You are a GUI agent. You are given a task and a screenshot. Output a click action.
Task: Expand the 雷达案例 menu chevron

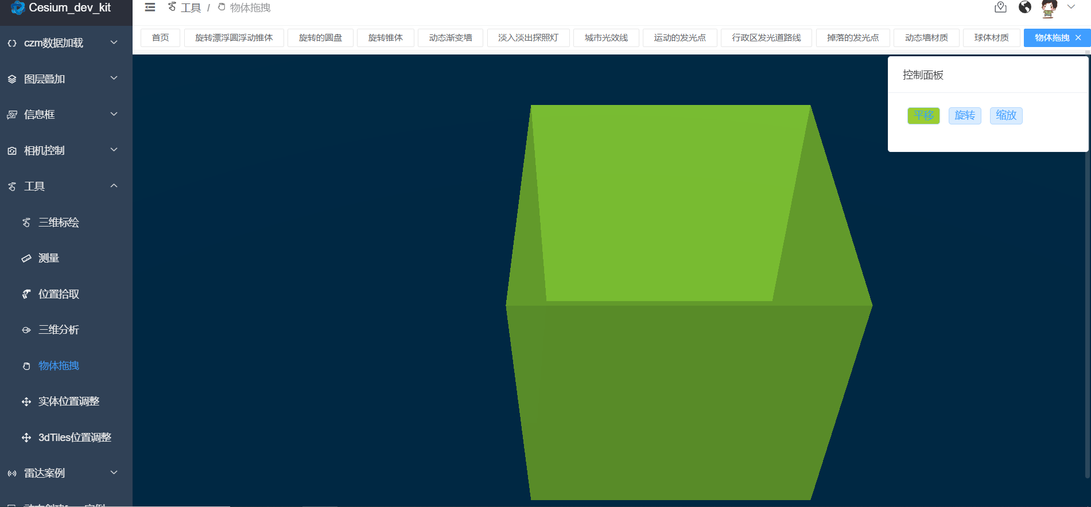point(114,473)
